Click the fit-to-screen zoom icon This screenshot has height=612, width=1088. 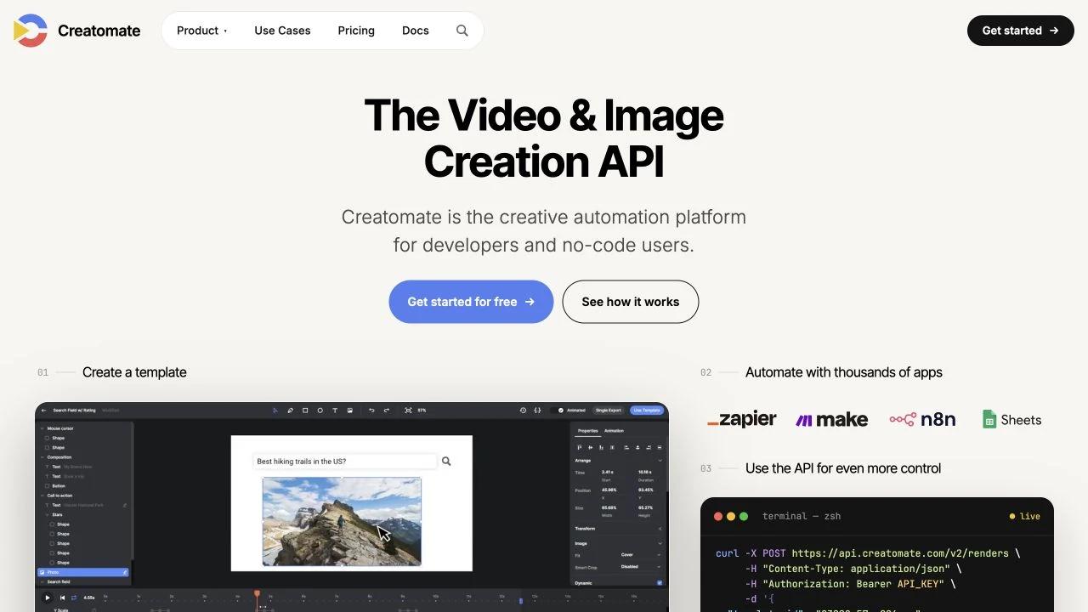(408, 411)
